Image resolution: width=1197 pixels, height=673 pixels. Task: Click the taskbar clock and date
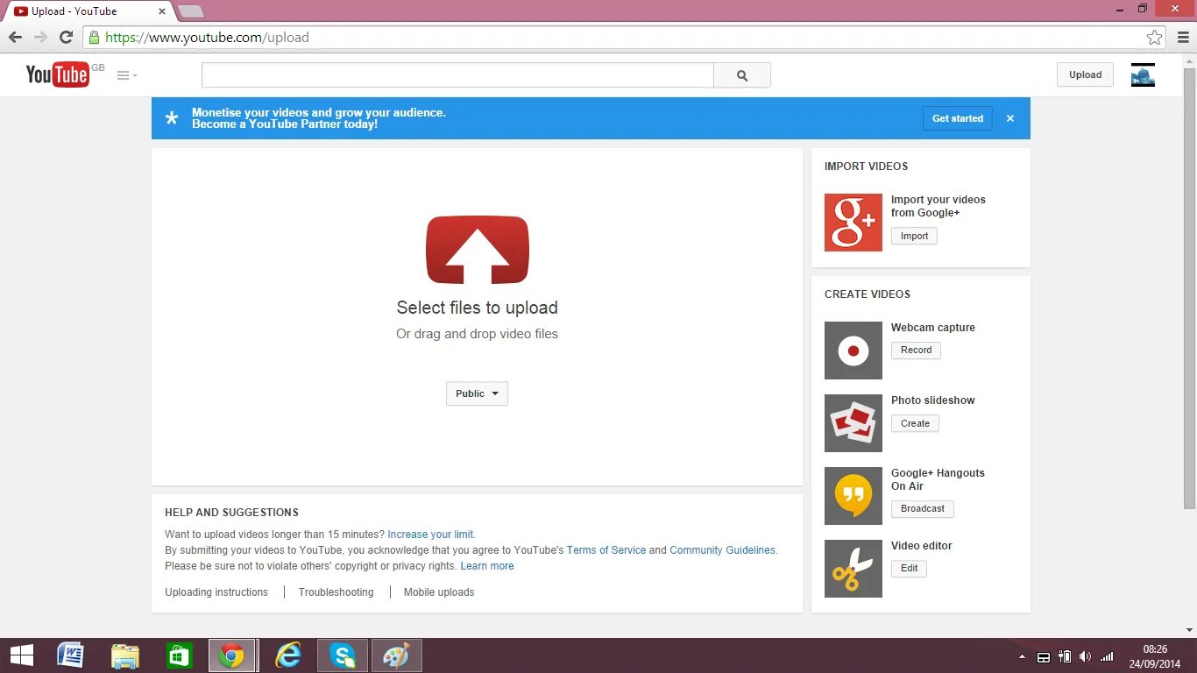coord(1155,656)
